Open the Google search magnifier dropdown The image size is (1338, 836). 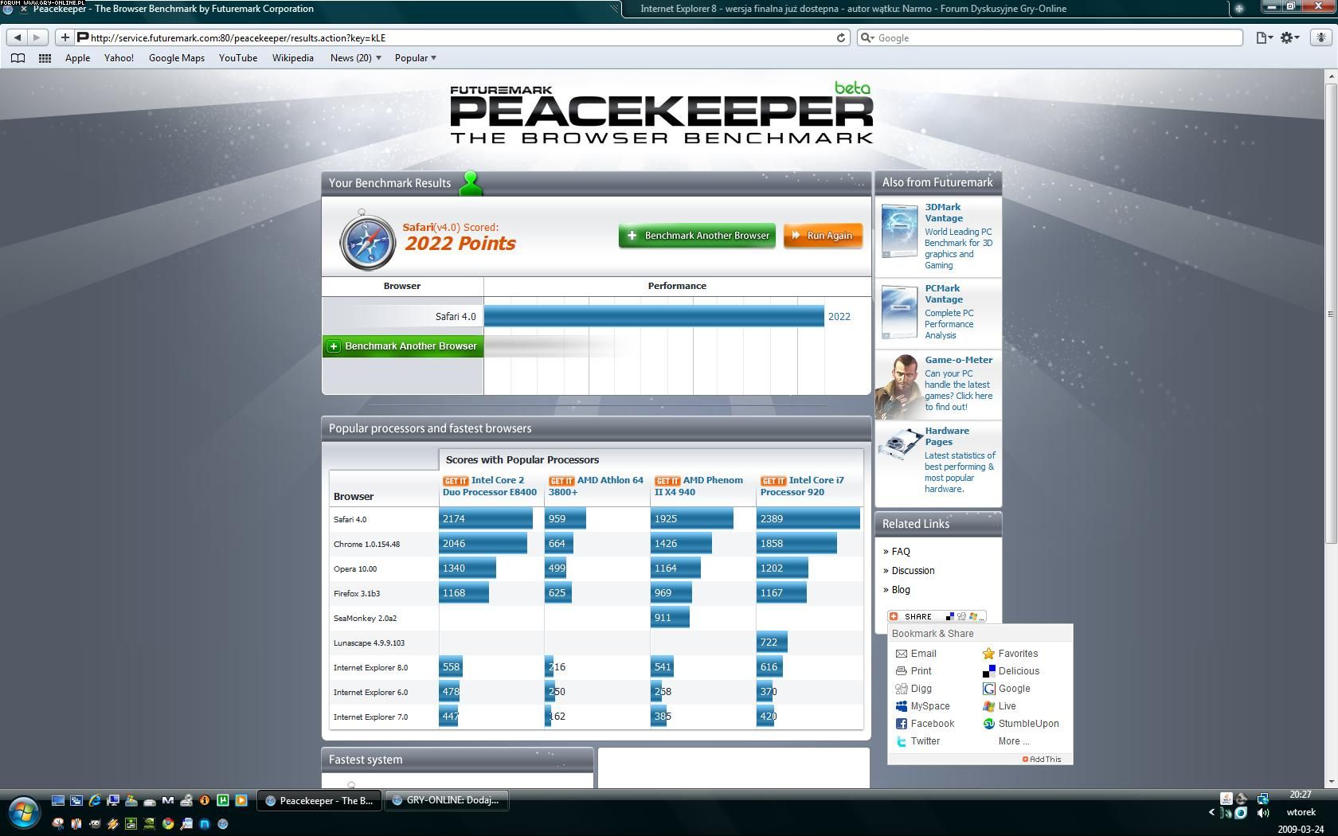[x=868, y=37]
